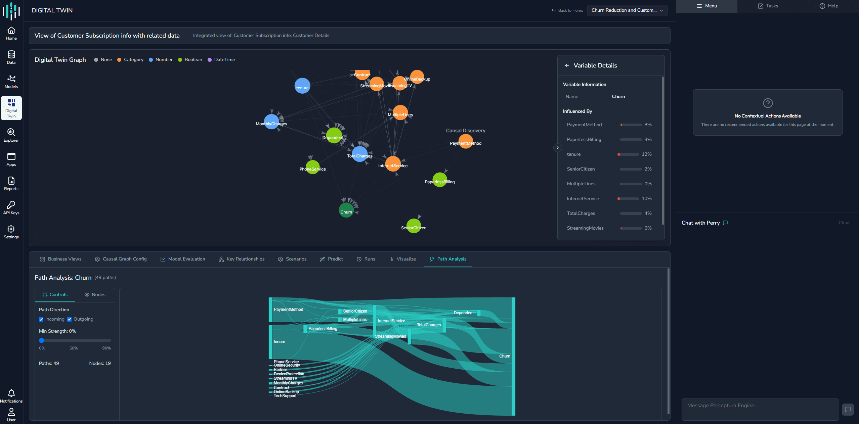Click the Min Strength slider handle
The image size is (859, 424).
pos(42,340)
